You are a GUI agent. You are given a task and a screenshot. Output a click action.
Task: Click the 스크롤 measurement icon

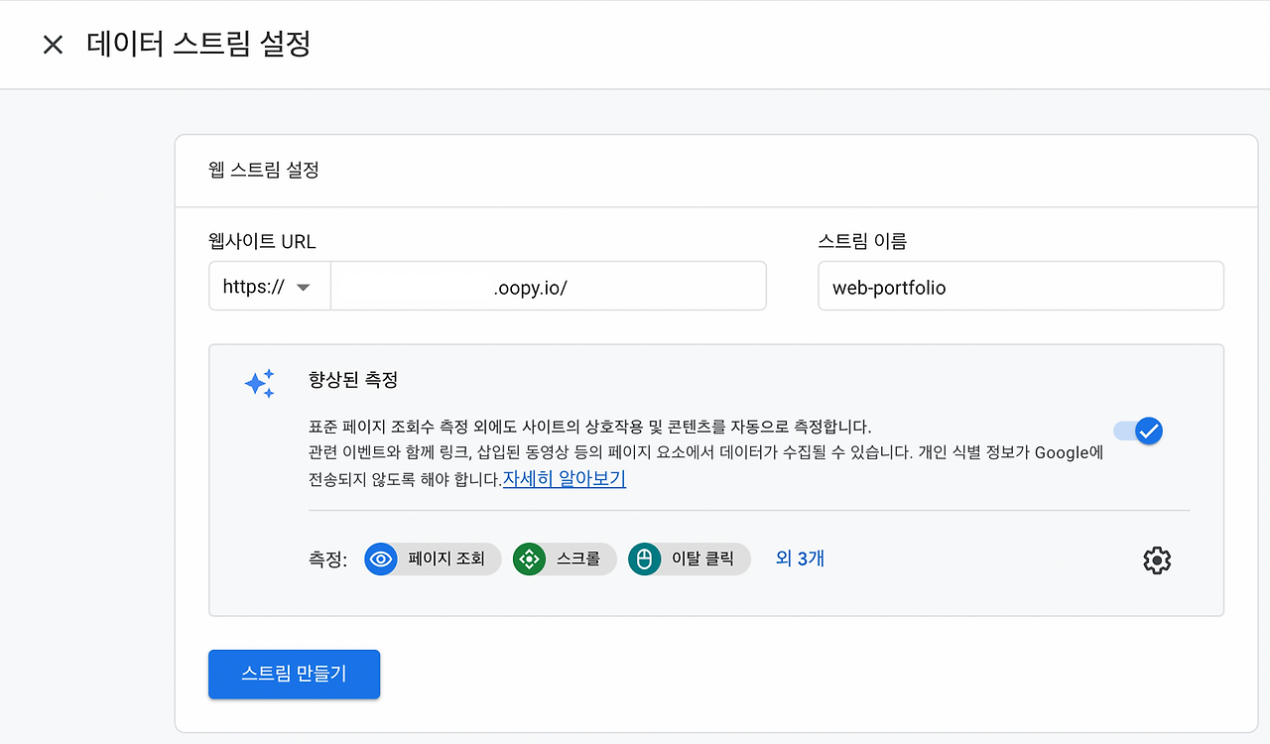coord(529,558)
